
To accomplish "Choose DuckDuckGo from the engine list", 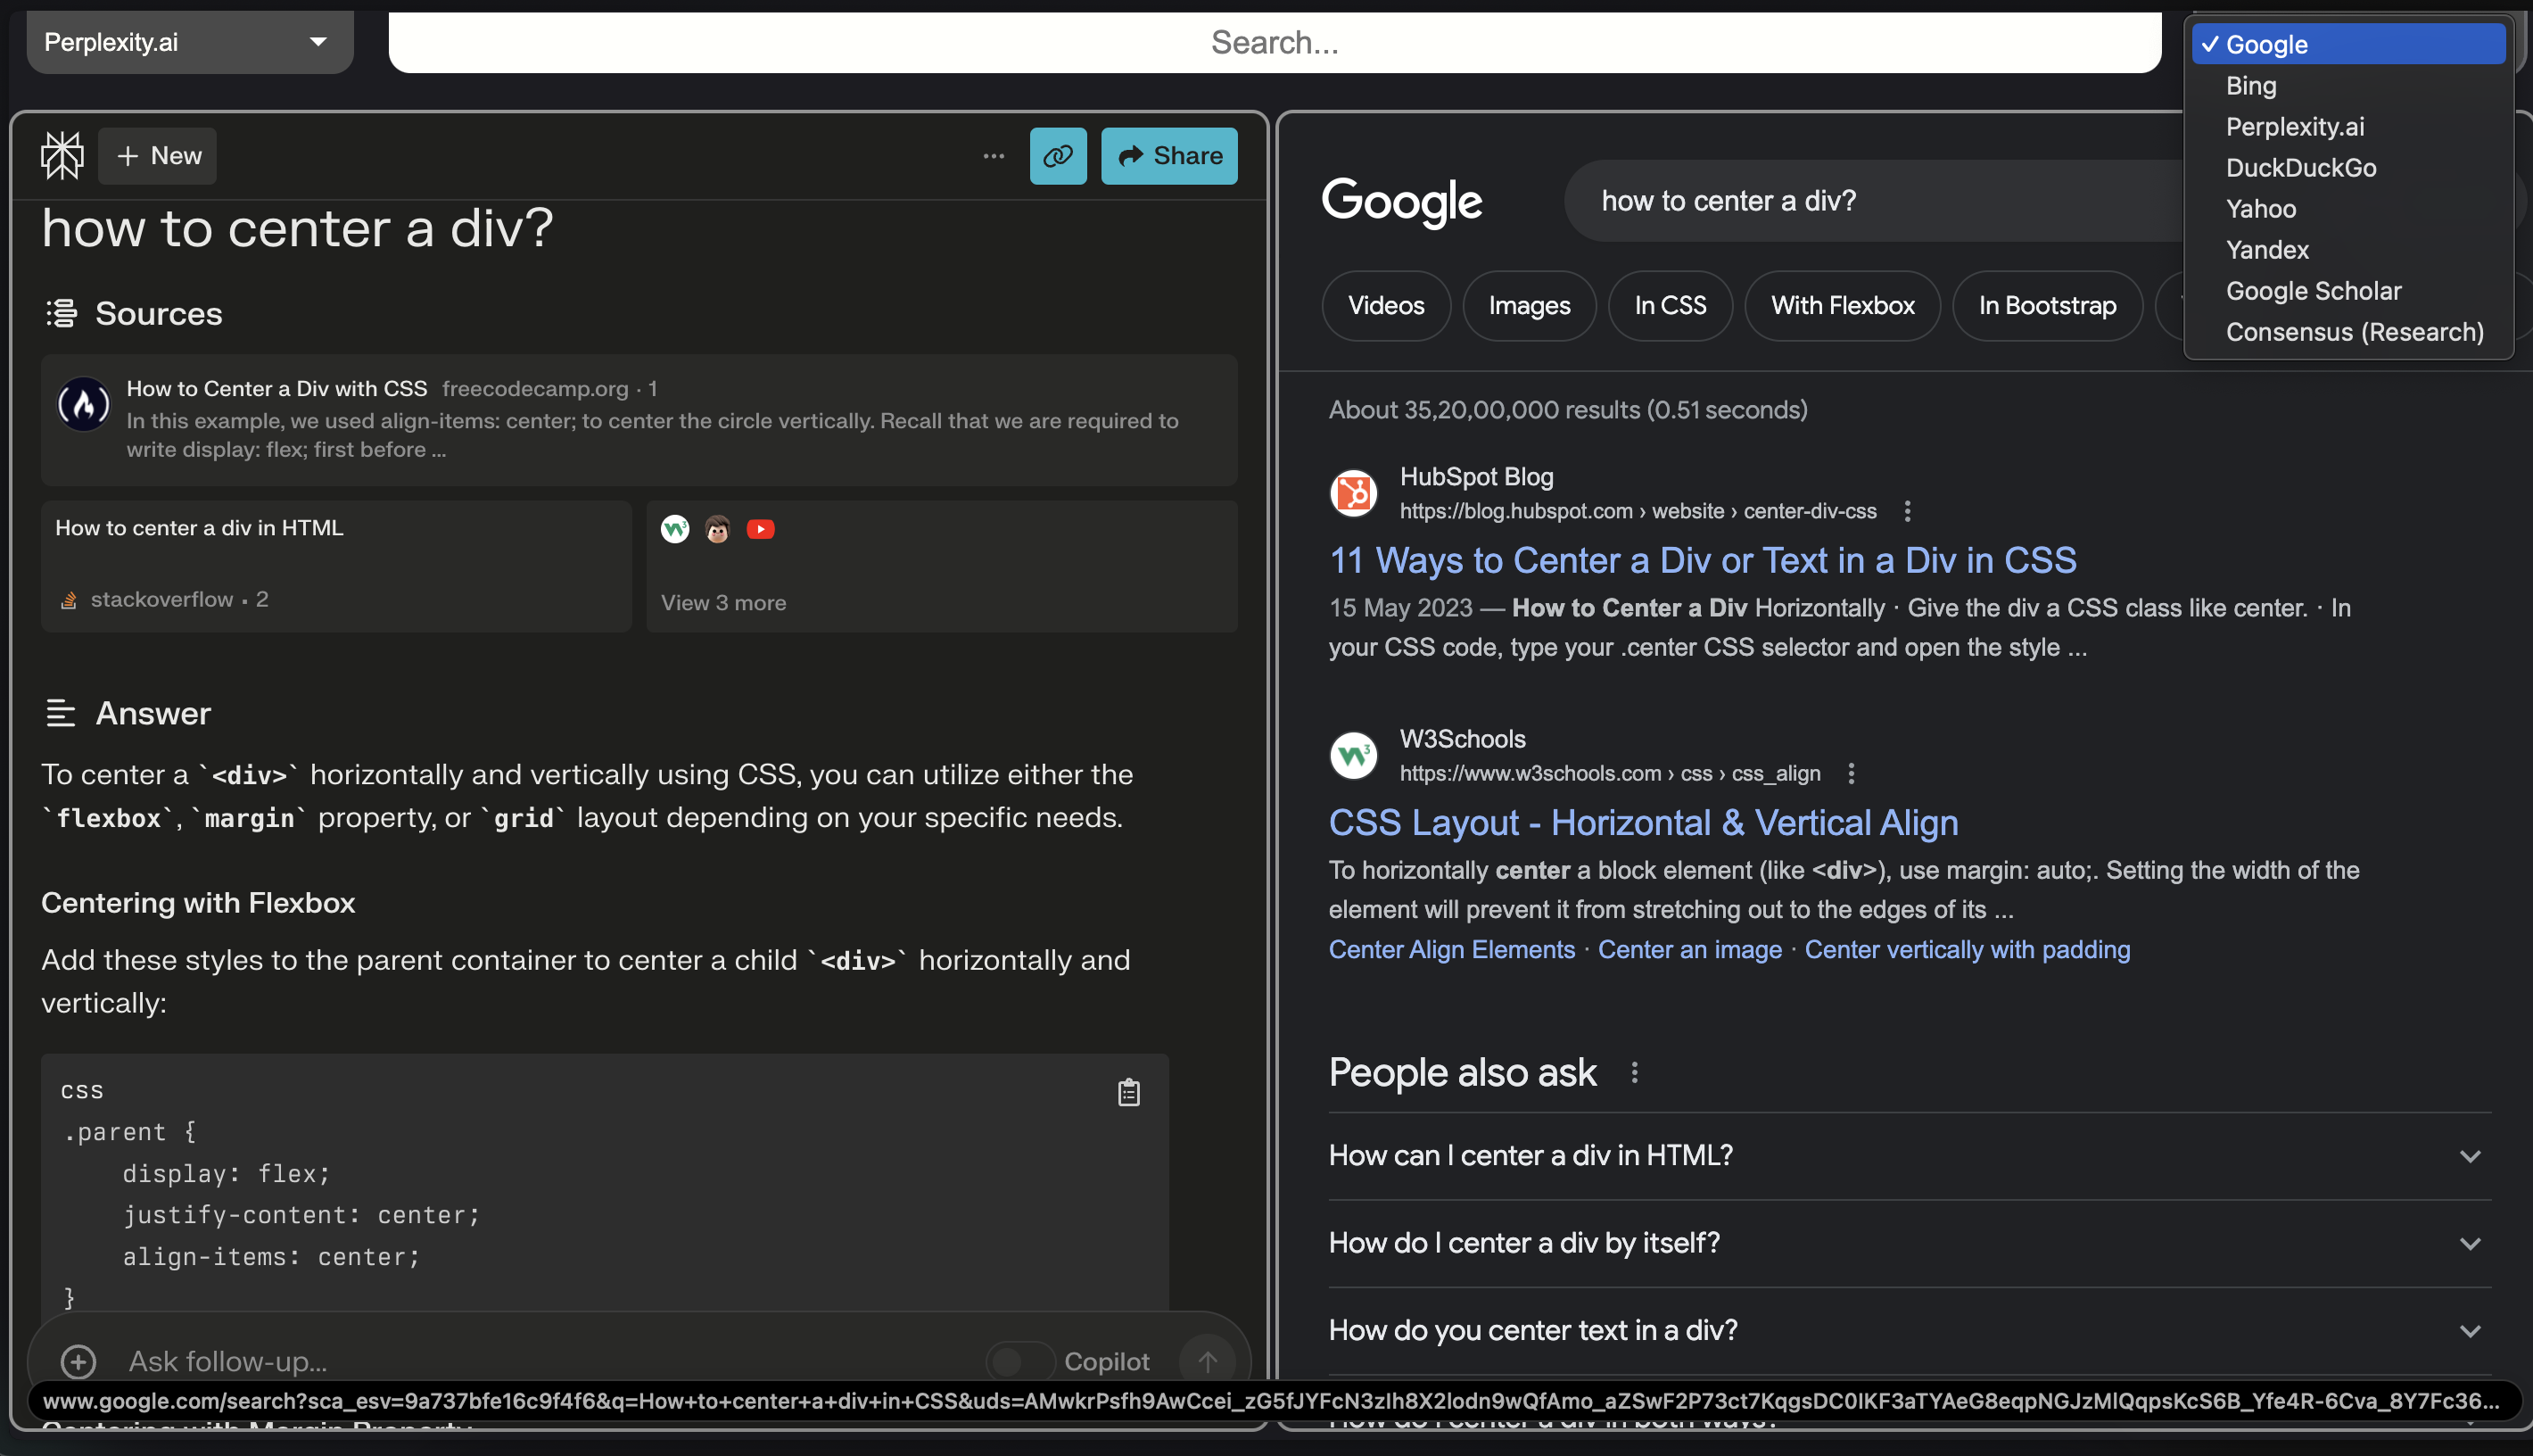I will (x=2348, y=168).
